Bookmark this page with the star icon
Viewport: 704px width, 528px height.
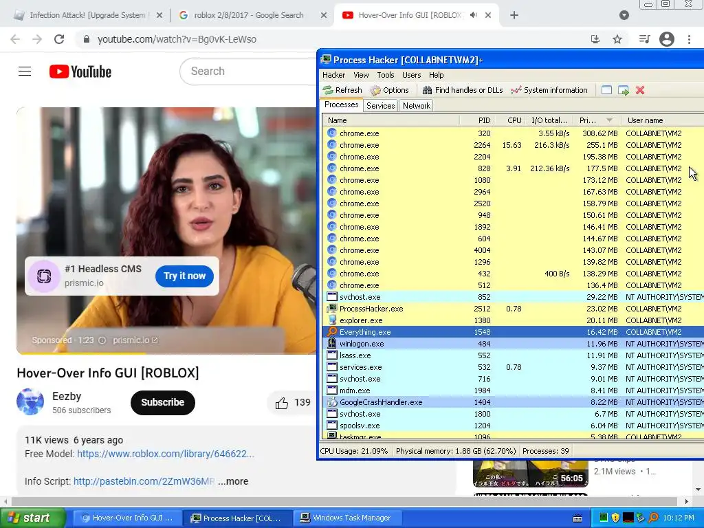pos(617,39)
